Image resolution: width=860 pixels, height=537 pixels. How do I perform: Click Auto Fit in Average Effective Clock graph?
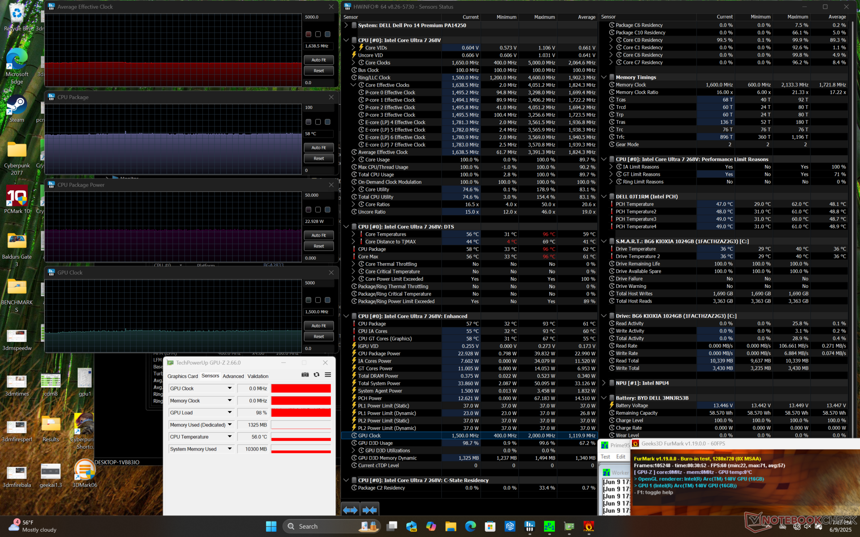[x=318, y=60]
